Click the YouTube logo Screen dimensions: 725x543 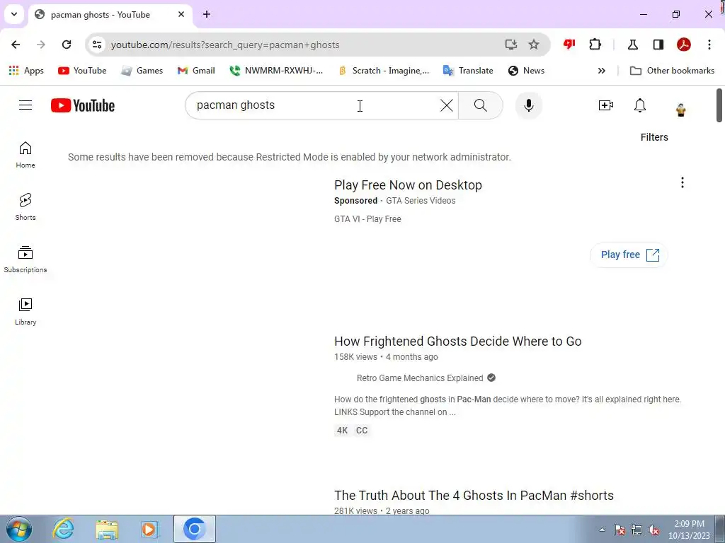pyautogui.click(x=83, y=105)
